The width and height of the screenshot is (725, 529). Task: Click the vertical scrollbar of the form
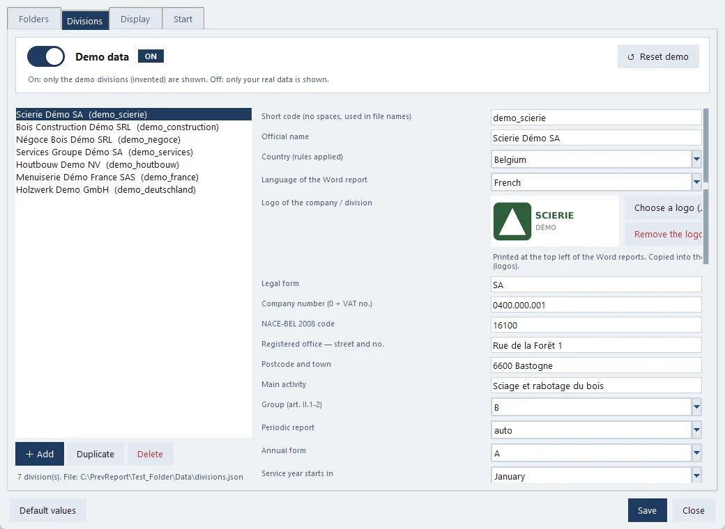[705, 187]
